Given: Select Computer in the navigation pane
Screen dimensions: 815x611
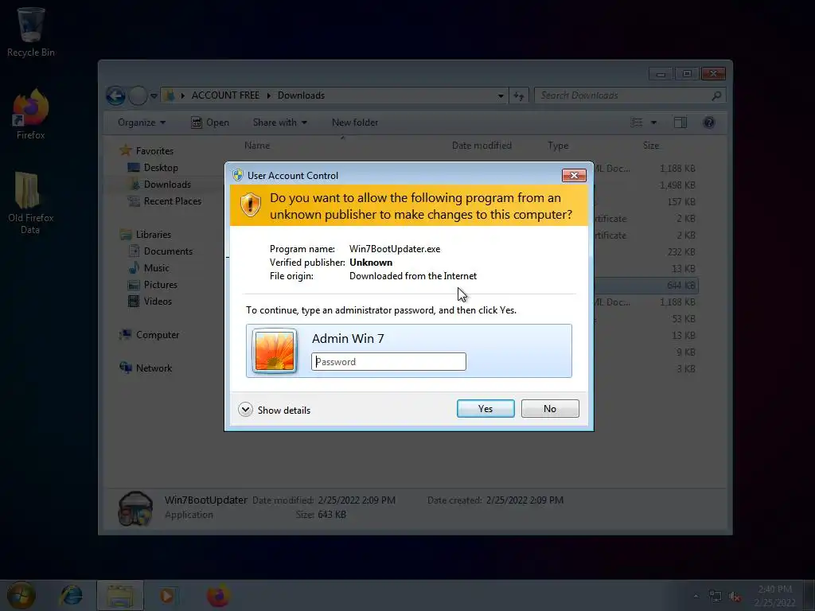Looking at the screenshot, I should pyautogui.click(x=157, y=335).
